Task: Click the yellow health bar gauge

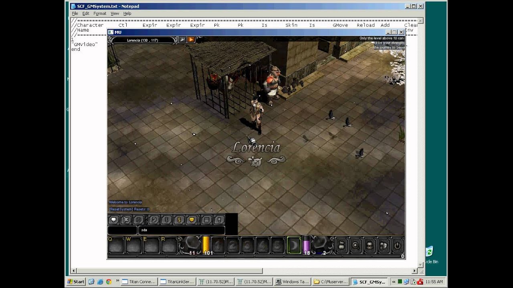Action: click(x=206, y=245)
